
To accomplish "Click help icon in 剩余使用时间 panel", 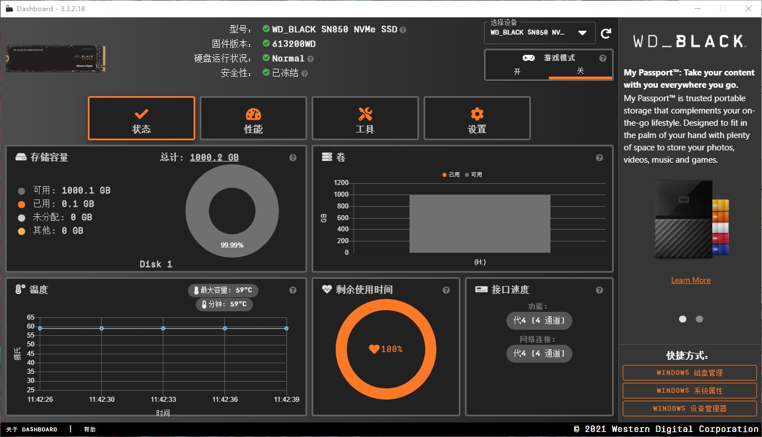I will click(x=446, y=290).
